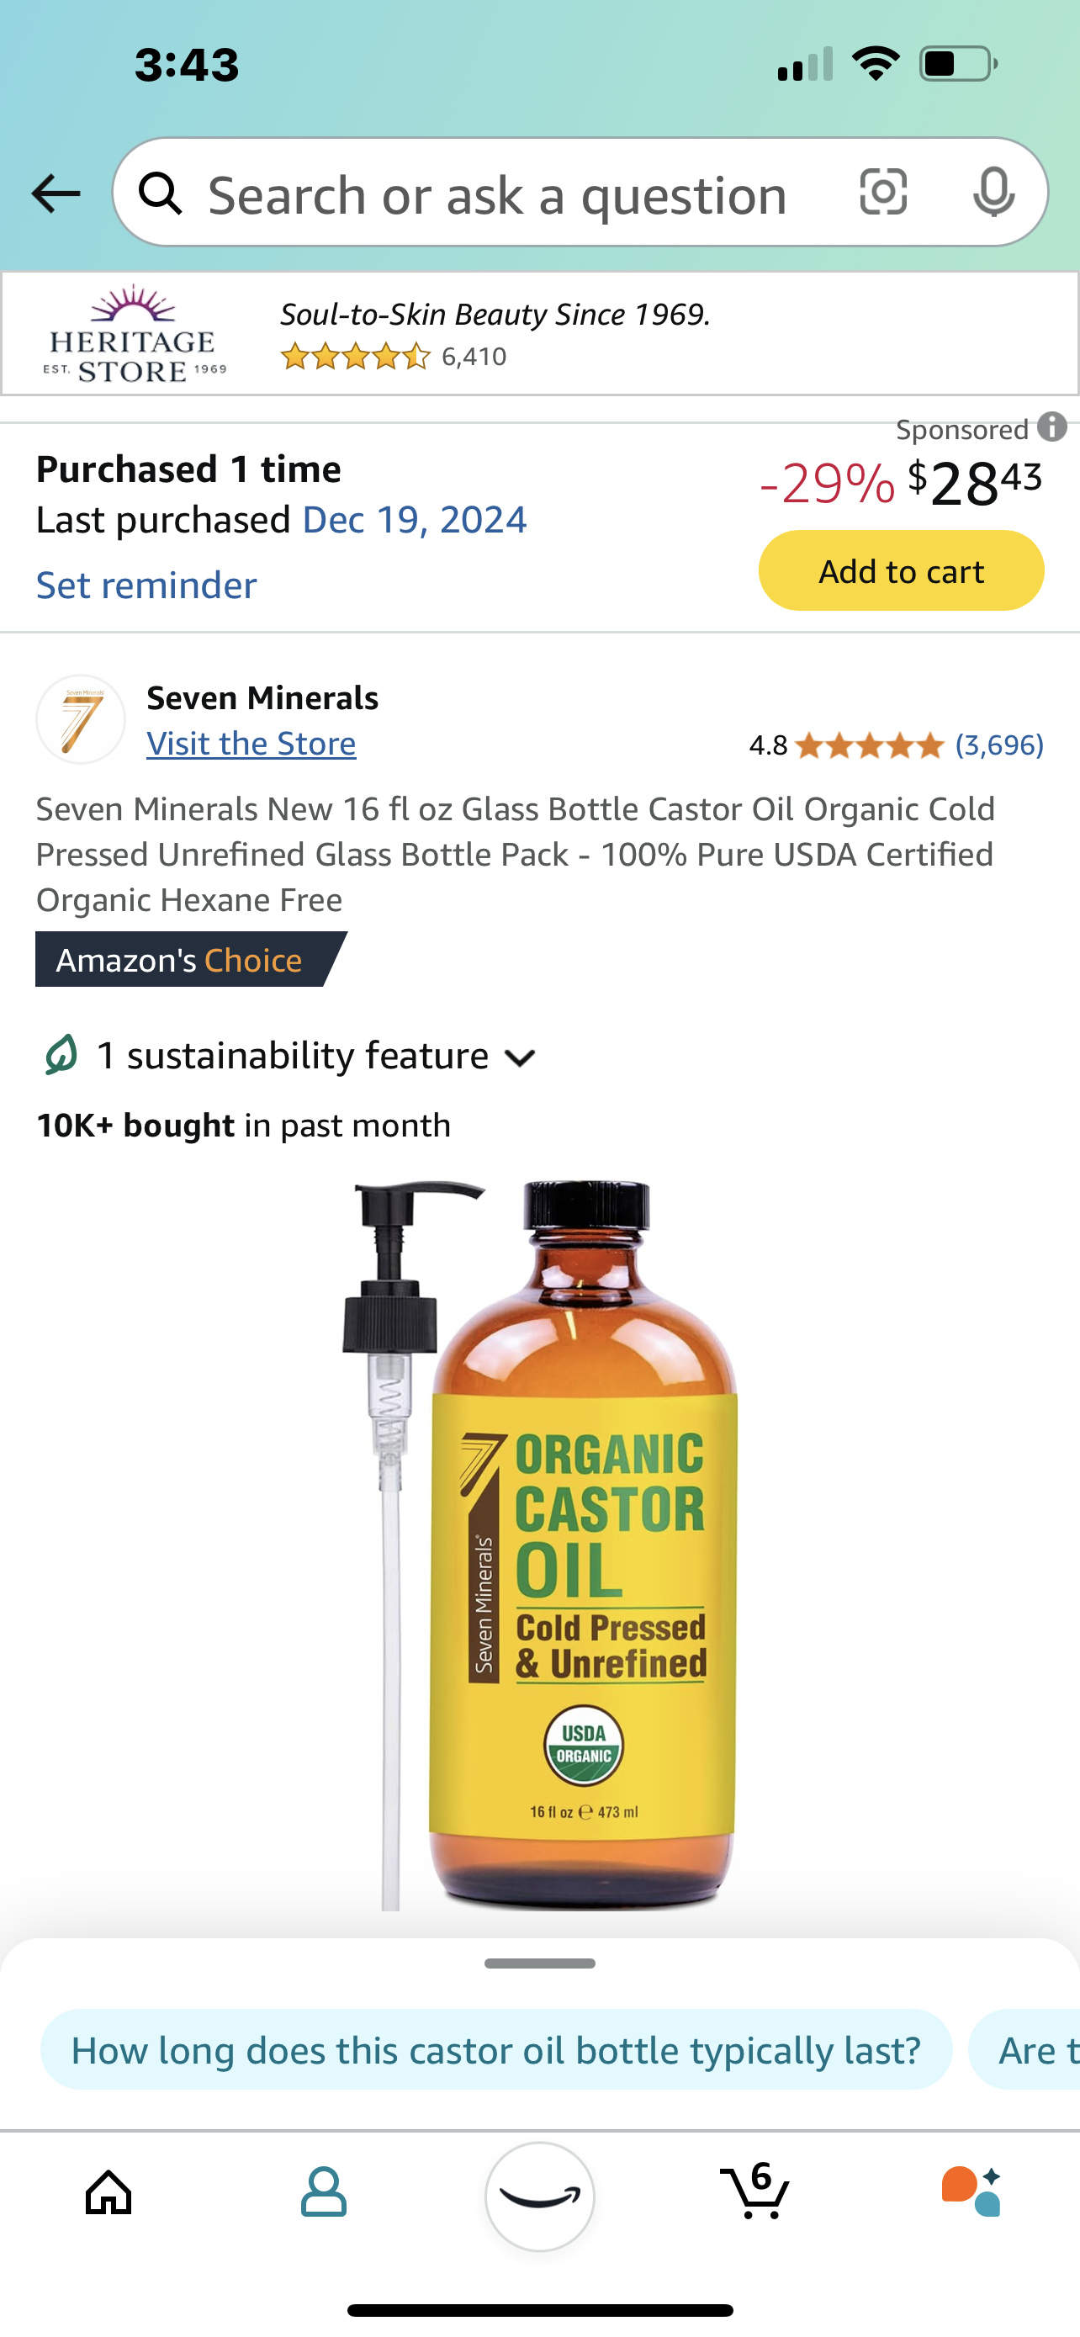Open the Rufus AI assistant icon
1080x2337 pixels.
tap(971, 2190)
